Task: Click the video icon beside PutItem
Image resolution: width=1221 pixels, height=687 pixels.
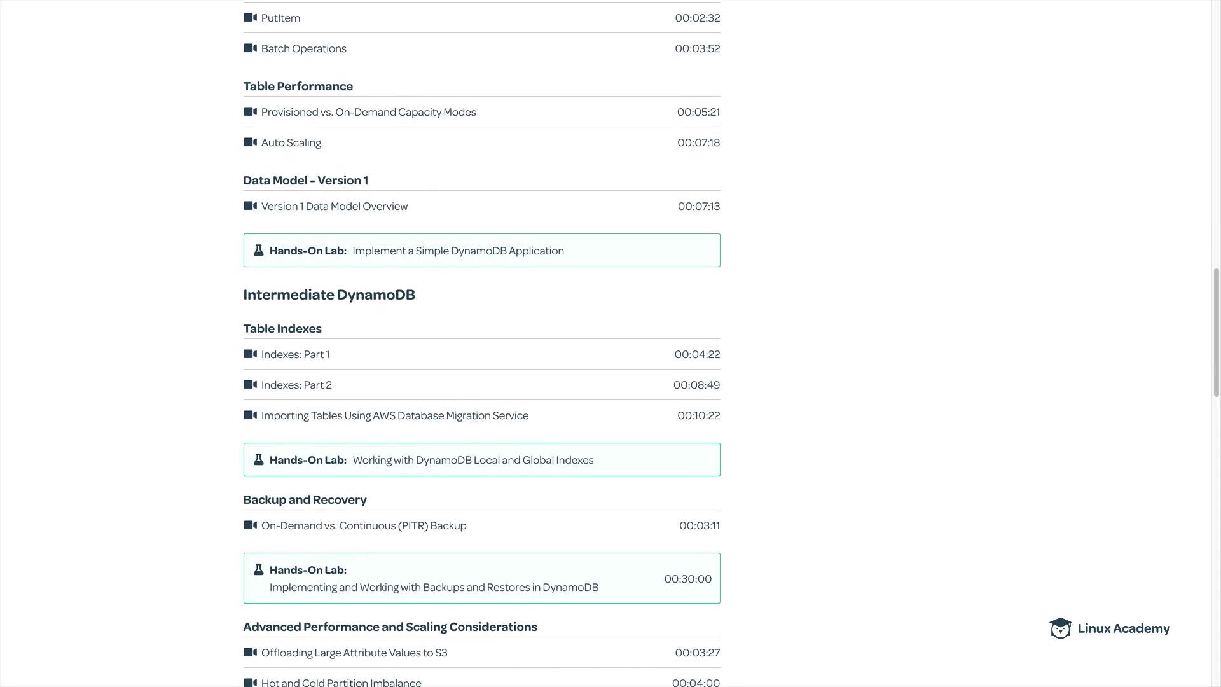Action: (x=250, y=18)
